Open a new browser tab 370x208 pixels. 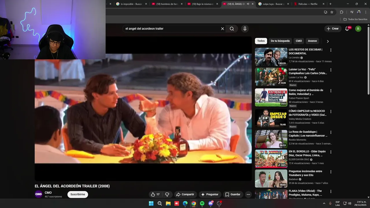point(330,4)
